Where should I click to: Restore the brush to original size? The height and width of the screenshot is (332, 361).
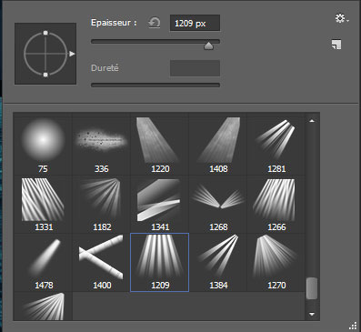[155, 23]
